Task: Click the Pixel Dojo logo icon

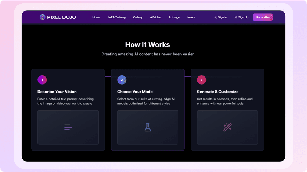Action: click(x=42, y=17)
